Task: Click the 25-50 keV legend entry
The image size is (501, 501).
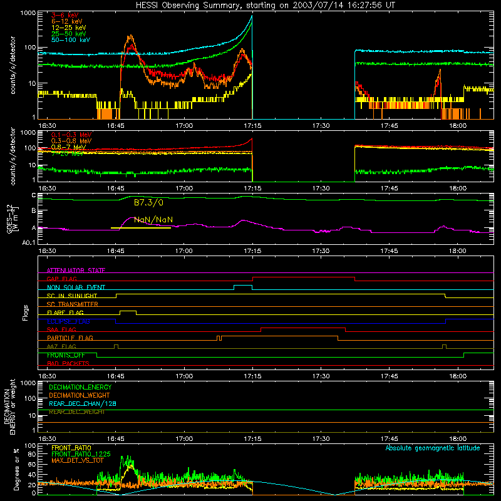Action: click(x=69, y=34)
